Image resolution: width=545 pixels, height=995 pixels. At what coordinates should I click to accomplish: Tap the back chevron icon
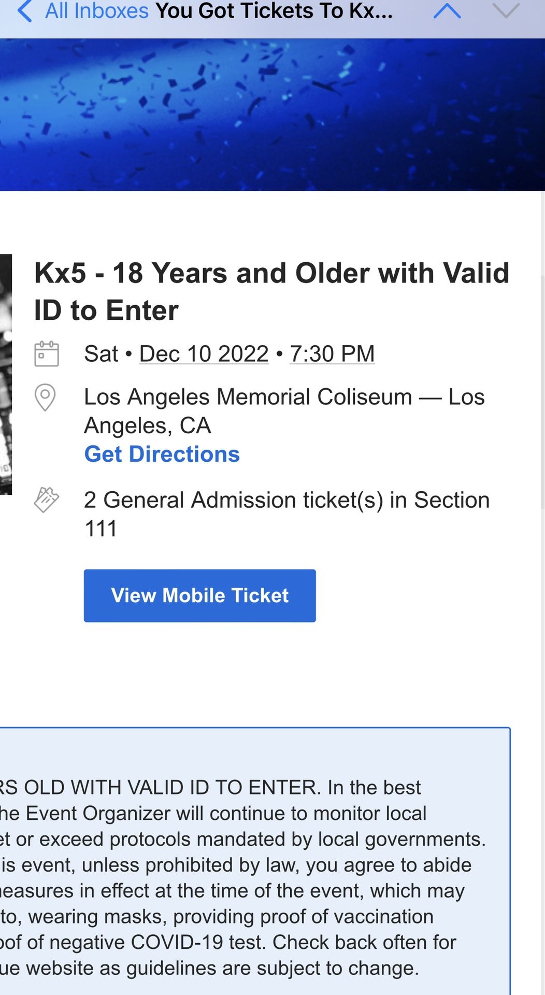(x=24, y=11)
